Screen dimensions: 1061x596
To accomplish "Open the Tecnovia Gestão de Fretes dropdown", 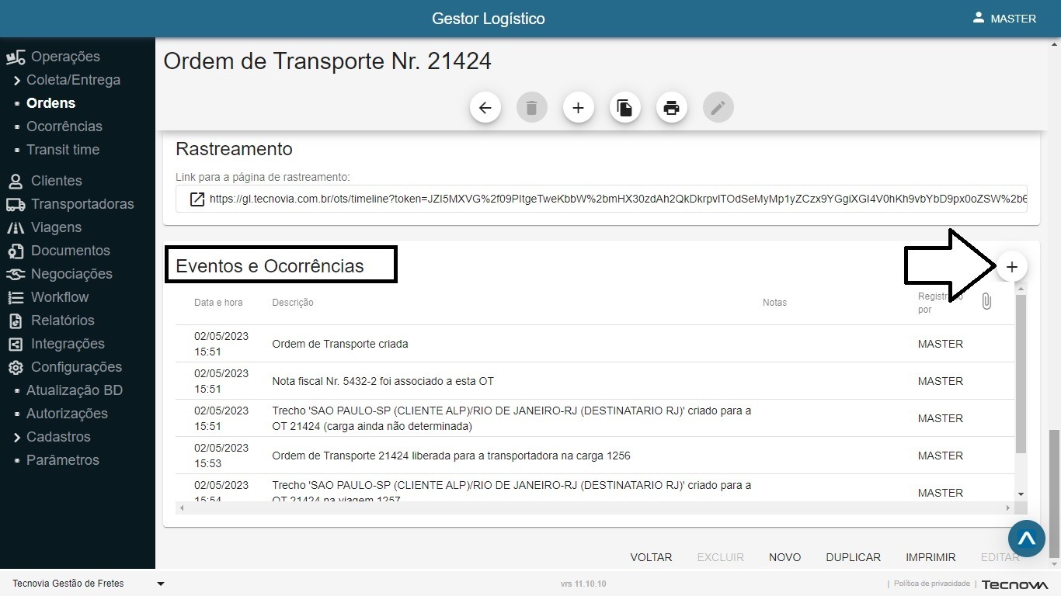I will (x=161, y=584).
